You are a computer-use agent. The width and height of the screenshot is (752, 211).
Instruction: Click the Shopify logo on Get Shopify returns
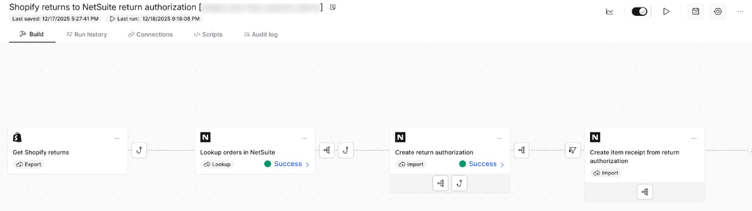pos(17,137)
